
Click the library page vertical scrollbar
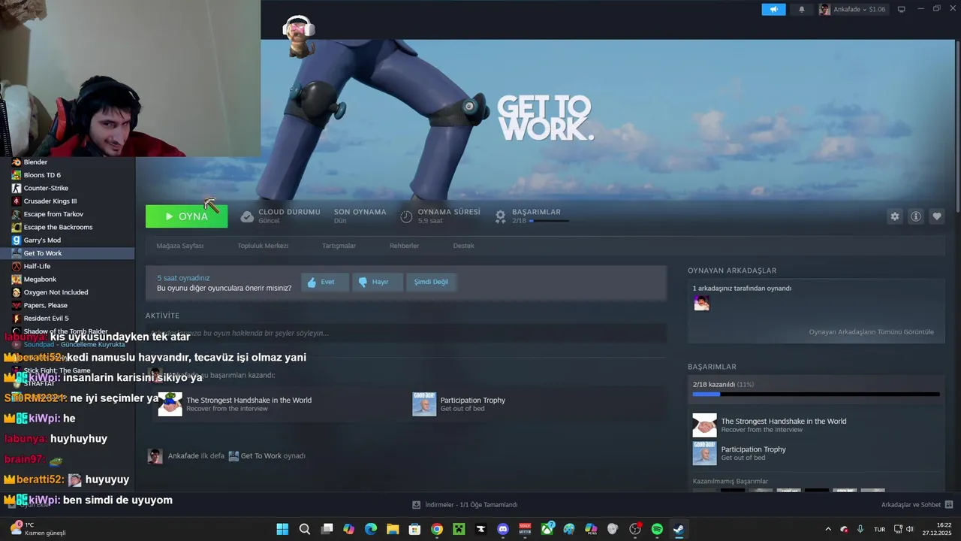(957, 128)
